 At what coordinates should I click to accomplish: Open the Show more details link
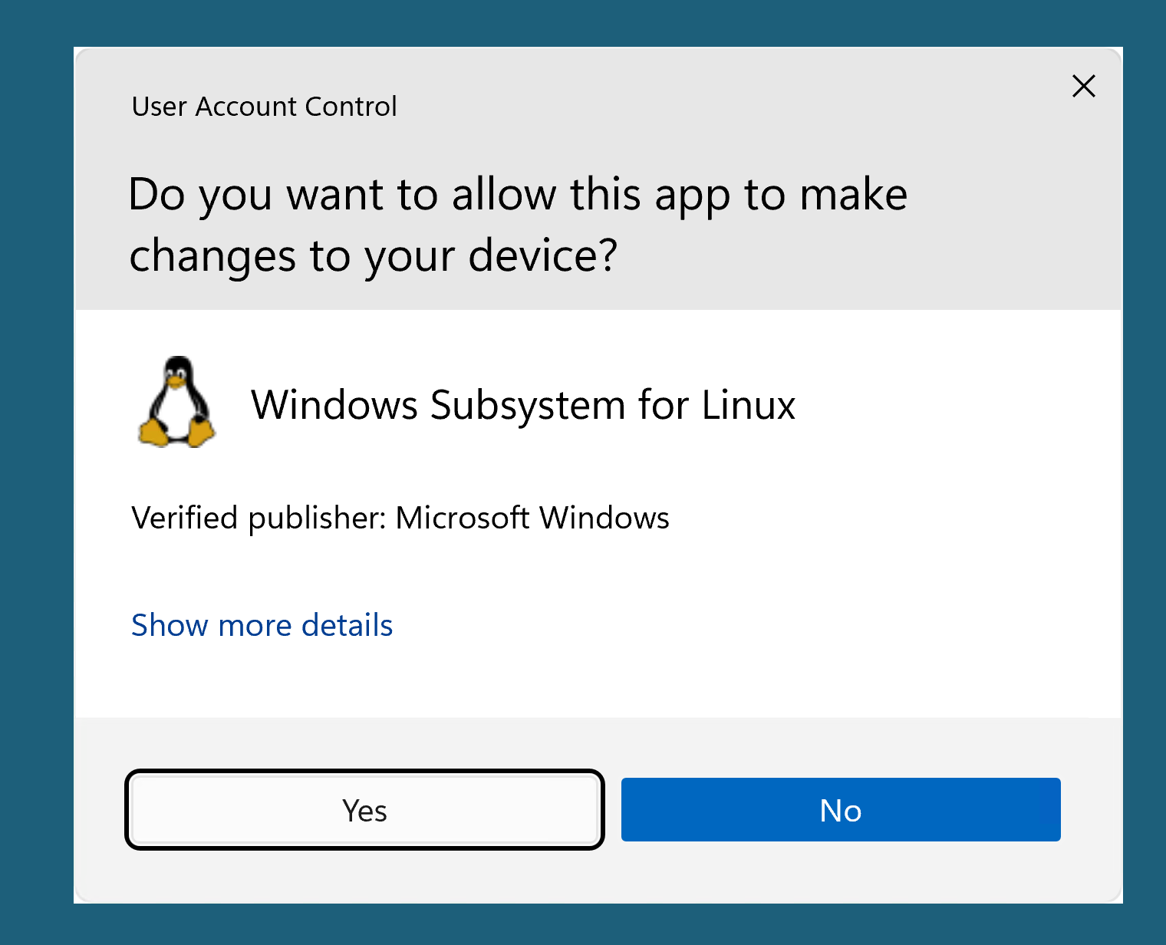tap(262, 625)
